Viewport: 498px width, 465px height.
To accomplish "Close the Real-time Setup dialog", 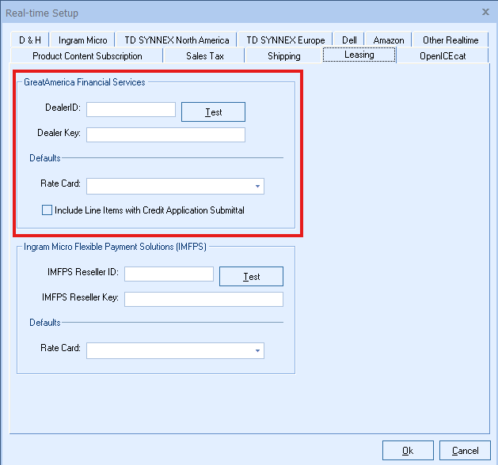I will [x=485, y=13].
